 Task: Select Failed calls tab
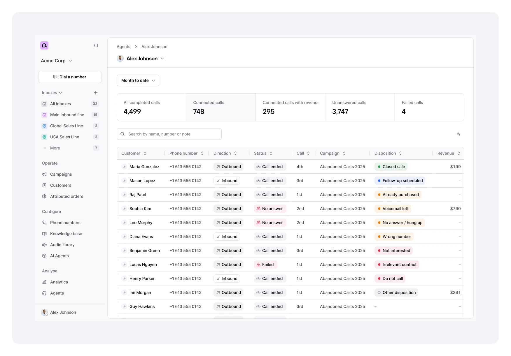tap(429, 107)
